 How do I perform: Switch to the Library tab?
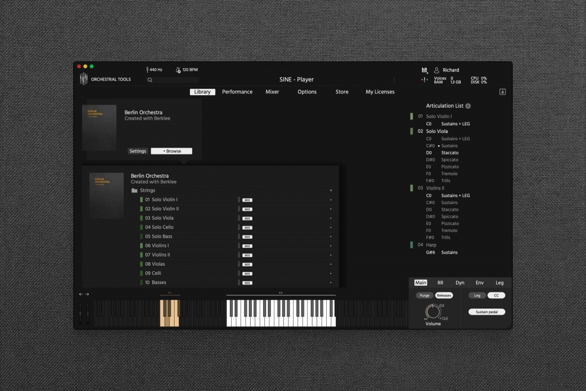(202, 92)
